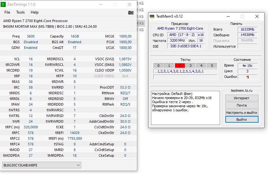Screen dimensions: 268x175
Task: Click the BGS value Disabled
Action: point(31,42)
